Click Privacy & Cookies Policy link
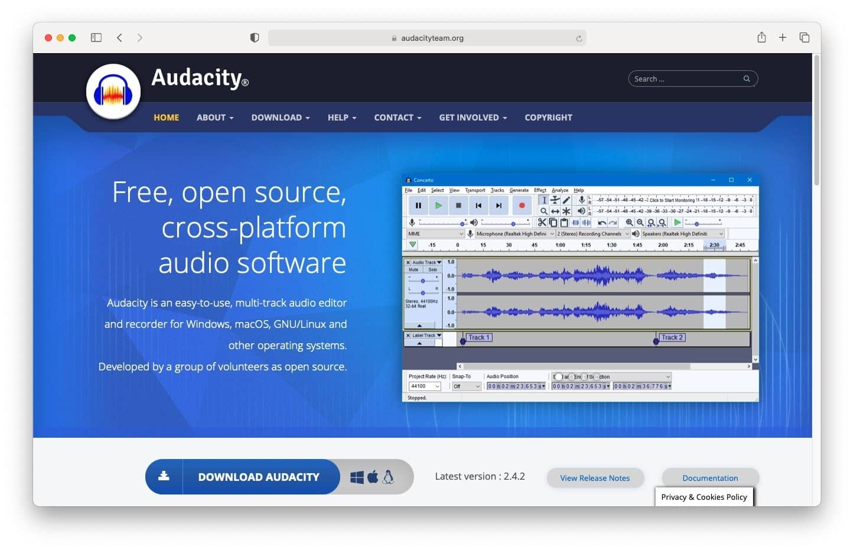 click(x=704, y=497)
